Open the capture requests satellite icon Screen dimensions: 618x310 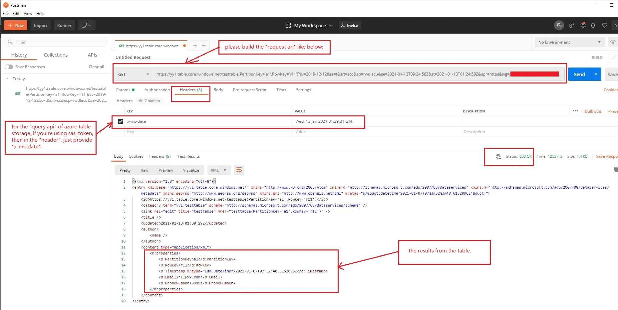pos(571,25)
